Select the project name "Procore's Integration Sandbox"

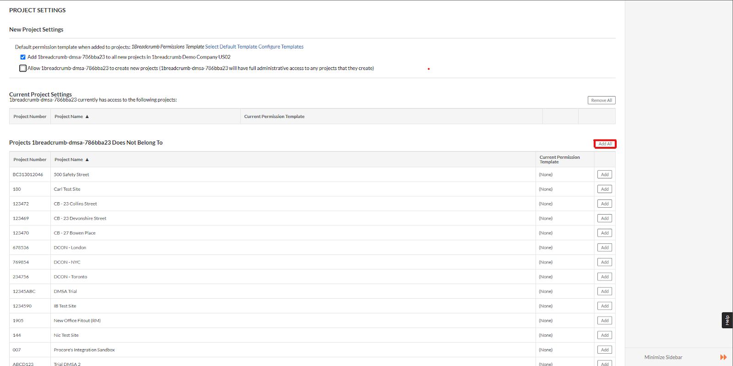(x=84, y=350)
